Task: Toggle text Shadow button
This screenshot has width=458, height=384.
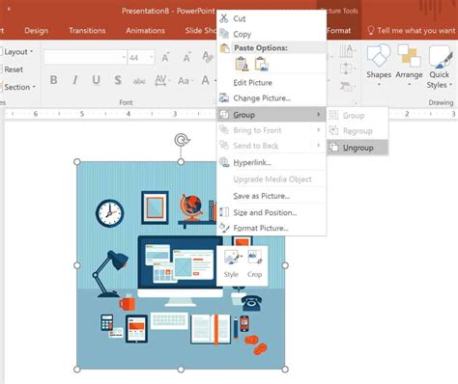Action: (x=118, y=80)
